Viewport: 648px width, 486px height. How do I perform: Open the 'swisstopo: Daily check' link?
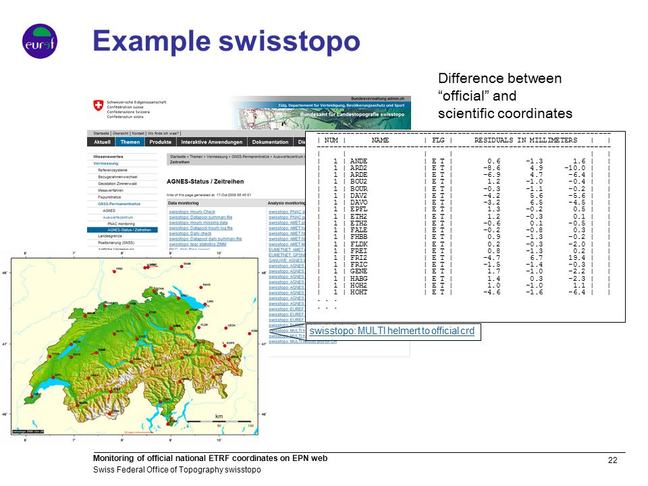click(190, 233)
